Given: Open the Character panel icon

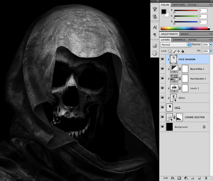Looking at the screenshot, I should click(155, 27).
